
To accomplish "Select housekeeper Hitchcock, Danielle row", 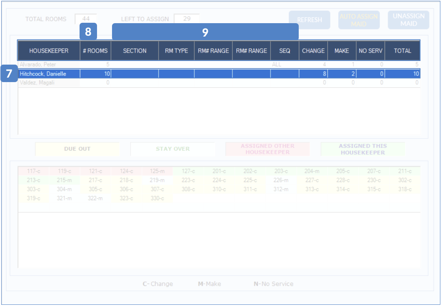I will (49, 74).
